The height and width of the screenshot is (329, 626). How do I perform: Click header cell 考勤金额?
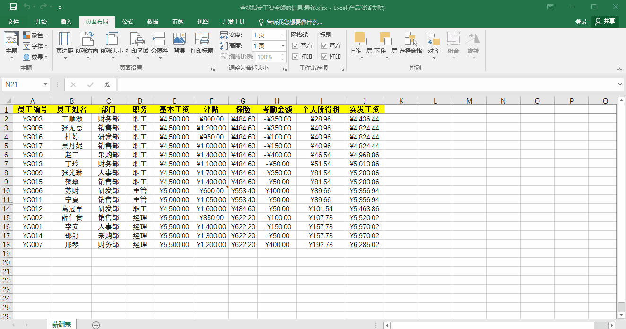[x=278, y=109]
